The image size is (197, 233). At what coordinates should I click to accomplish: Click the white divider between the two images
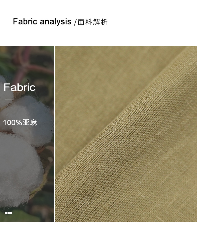coord(55,134)
